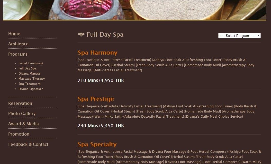This screenshot has width=271, height=164.
Task: Open the Divana Mantra program link
Action: 29,73
